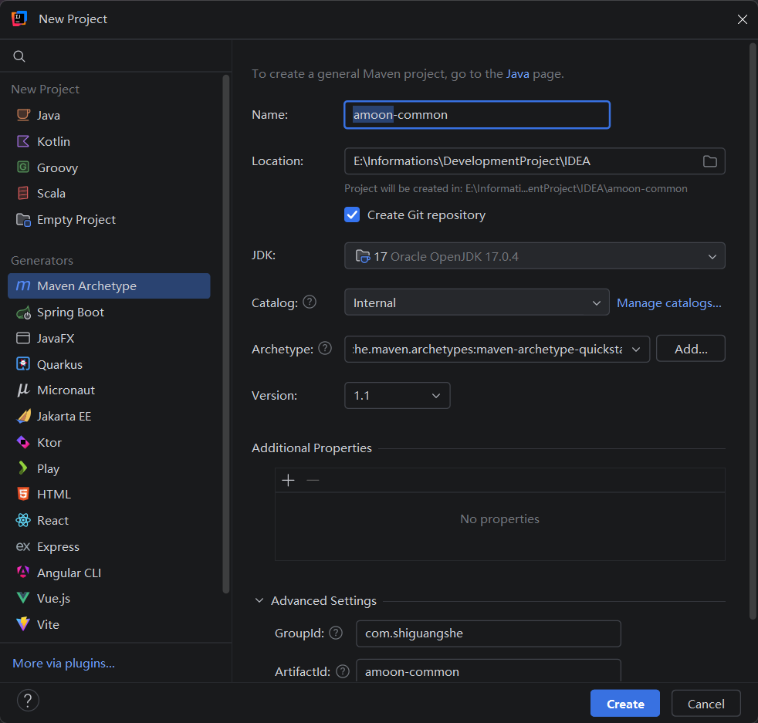This screenshot has width=758, height=723.
Task: Focus the GroupId text field
Action: point(489,633)
